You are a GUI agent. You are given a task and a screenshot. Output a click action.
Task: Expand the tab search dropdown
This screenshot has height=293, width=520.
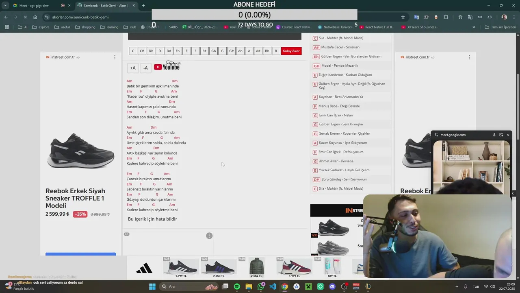tap(5, 5)
